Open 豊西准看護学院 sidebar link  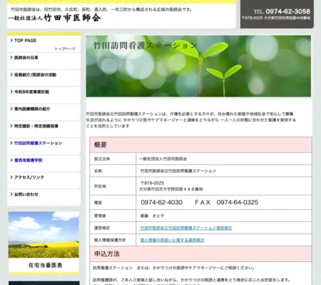(x=44, y=163)
